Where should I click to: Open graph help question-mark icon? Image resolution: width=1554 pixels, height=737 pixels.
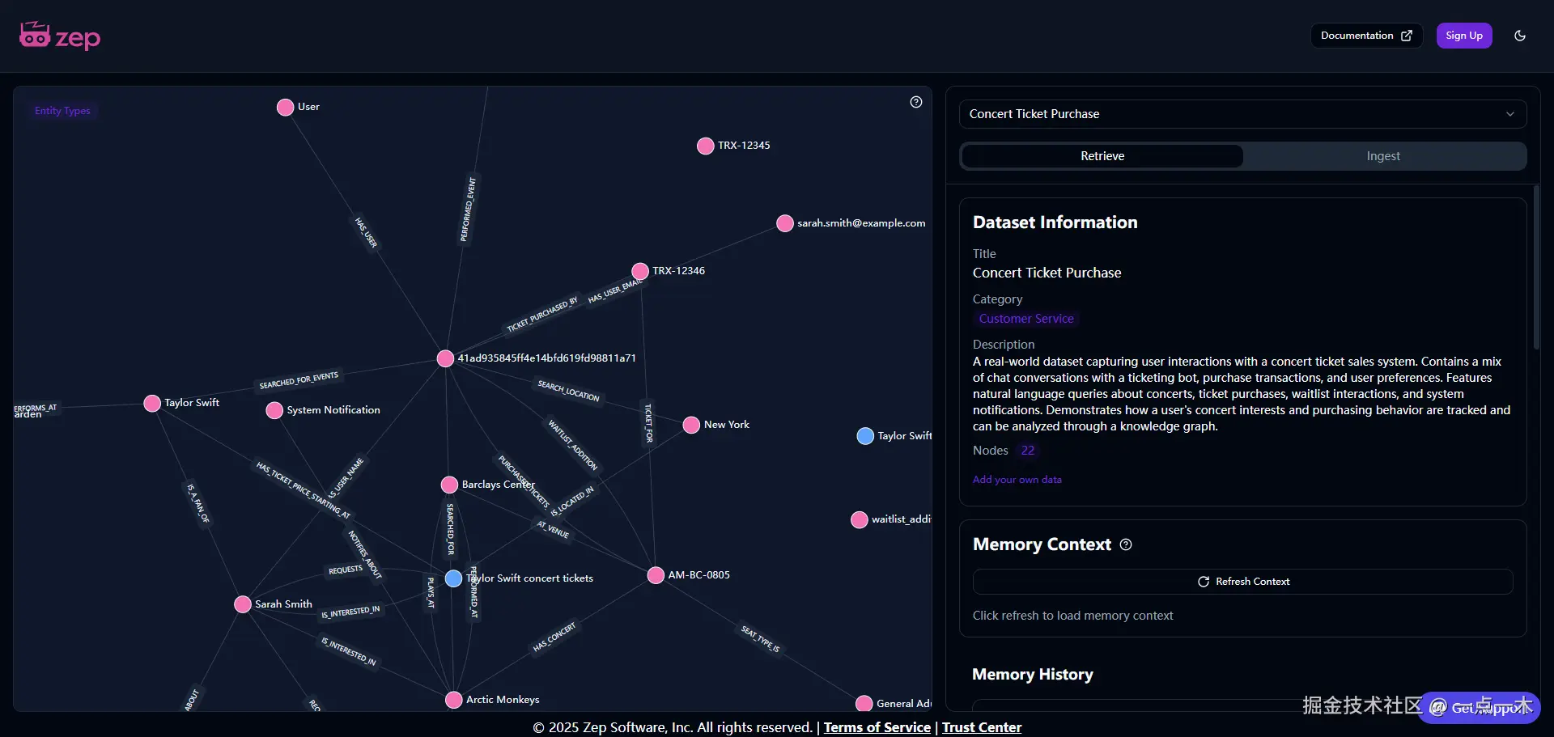[x=916, y=102]
